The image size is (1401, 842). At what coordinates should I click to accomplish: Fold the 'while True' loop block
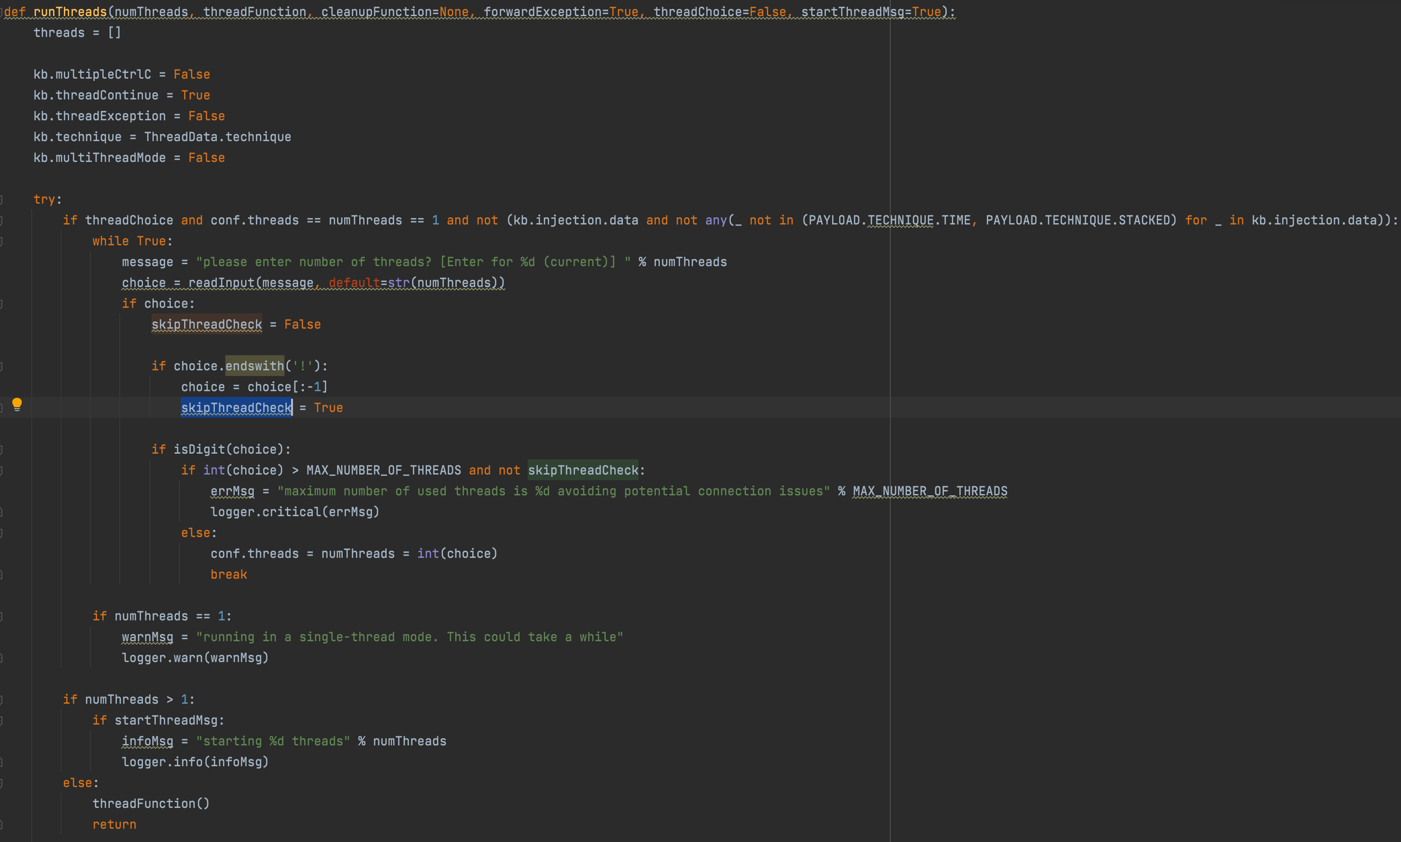tap(2, 241)
